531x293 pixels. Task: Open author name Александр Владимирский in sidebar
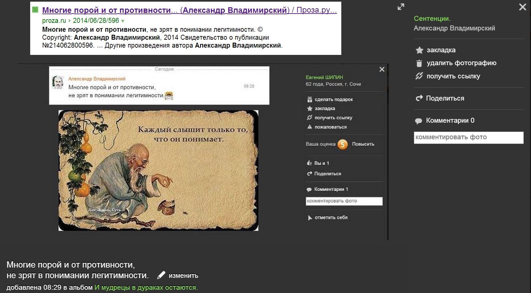[454, 28]
